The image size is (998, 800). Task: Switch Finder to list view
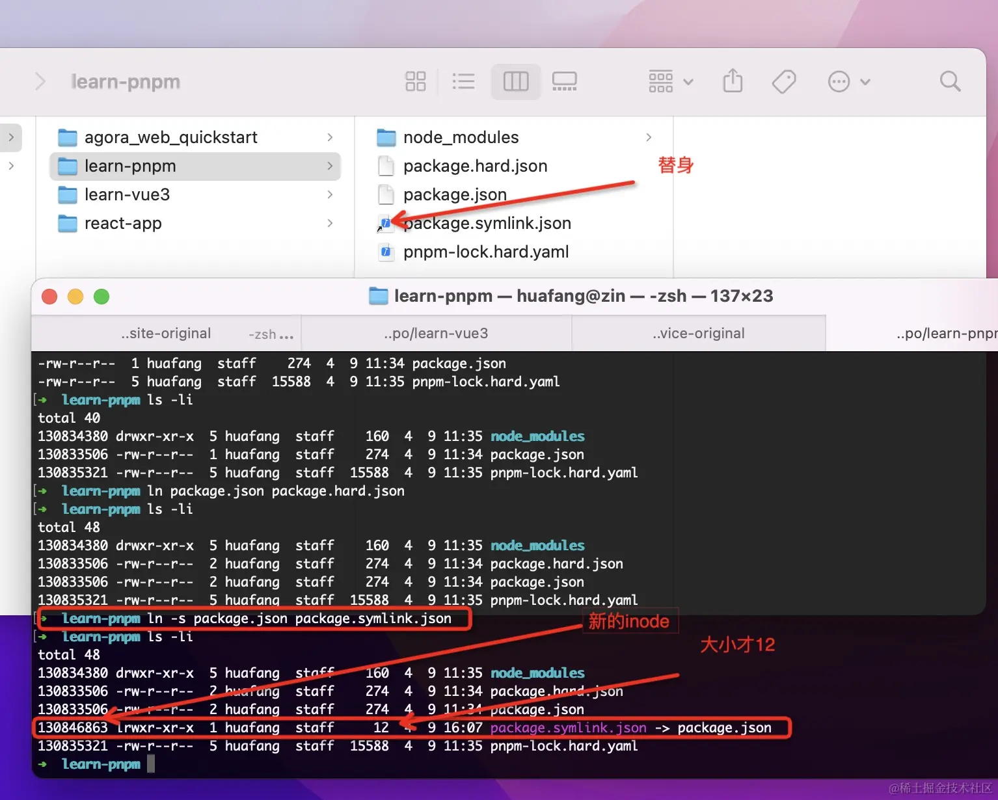(x=463, y=81)
